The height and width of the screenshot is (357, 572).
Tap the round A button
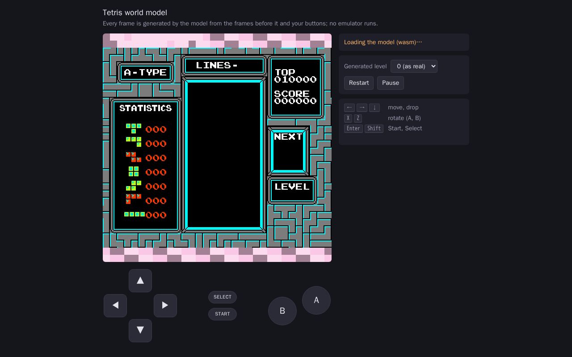click(x=316, y=300)
